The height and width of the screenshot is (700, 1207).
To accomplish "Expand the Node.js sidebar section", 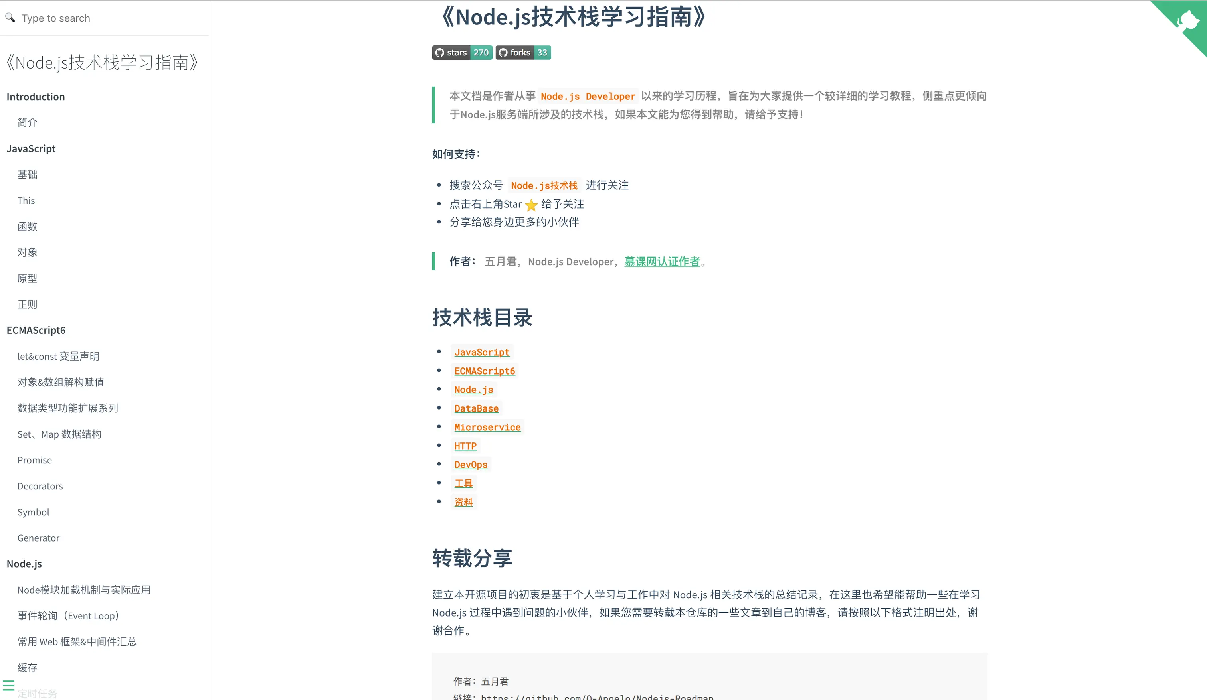I will 24,564.
